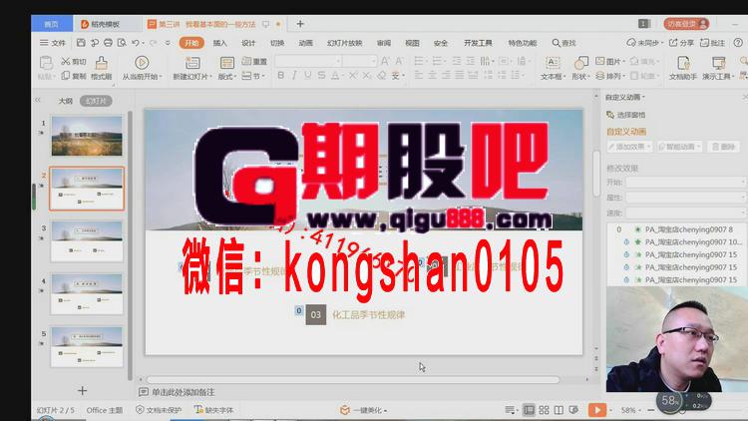Select the Format Painter (格式刷) brush
The height and width of the screenshot is (421, 748).
(101, 68)
